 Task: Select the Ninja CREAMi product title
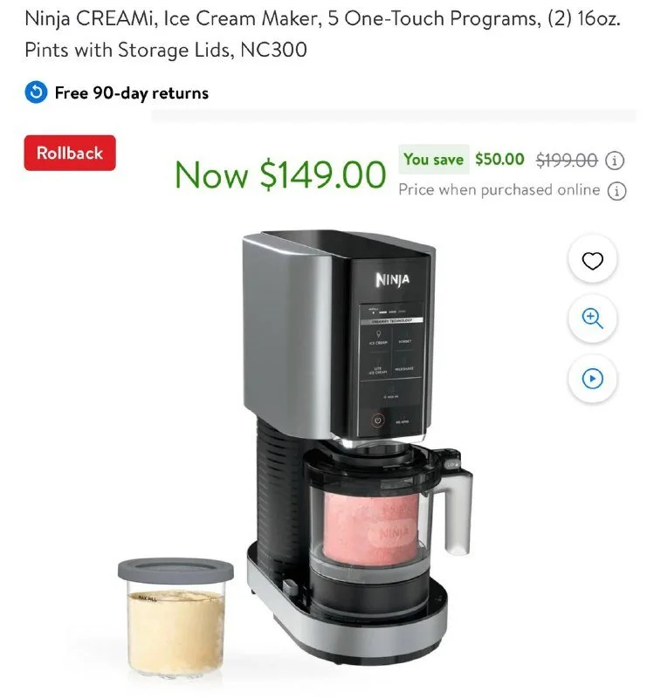tap(322, 34)
